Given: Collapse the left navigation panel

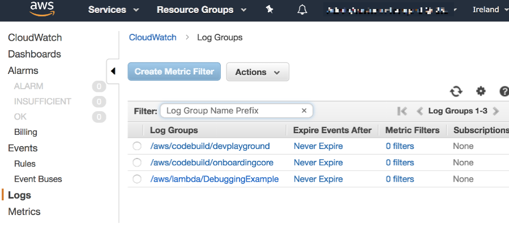Looking at the screenshot, I should [113, 71].
